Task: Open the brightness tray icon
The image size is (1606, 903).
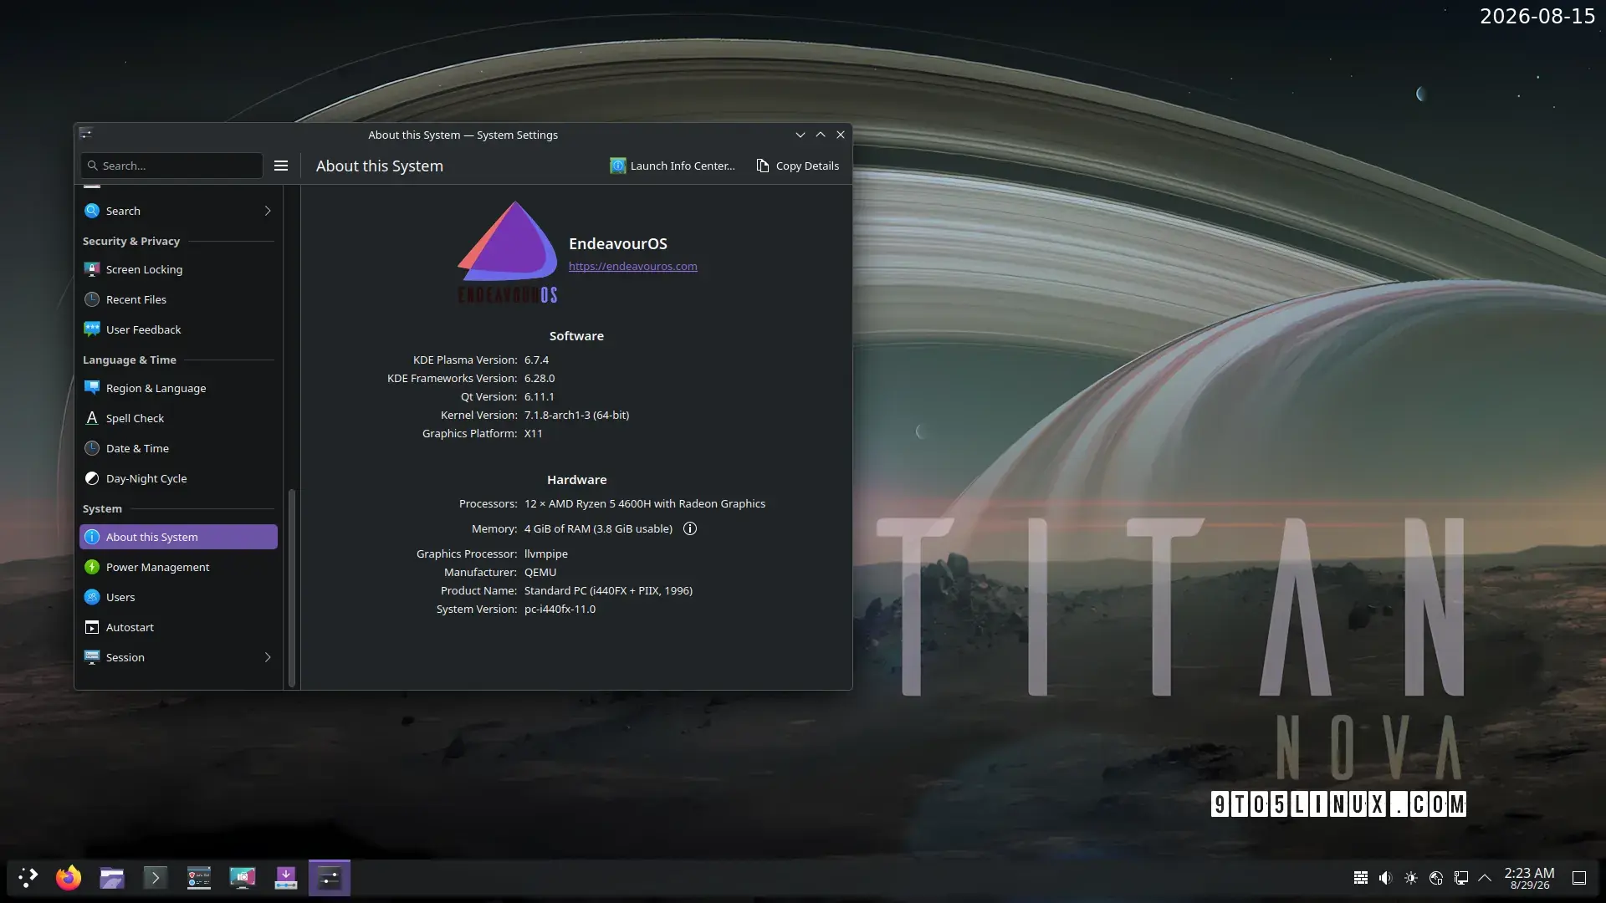Action: (x=1411, y=878)
